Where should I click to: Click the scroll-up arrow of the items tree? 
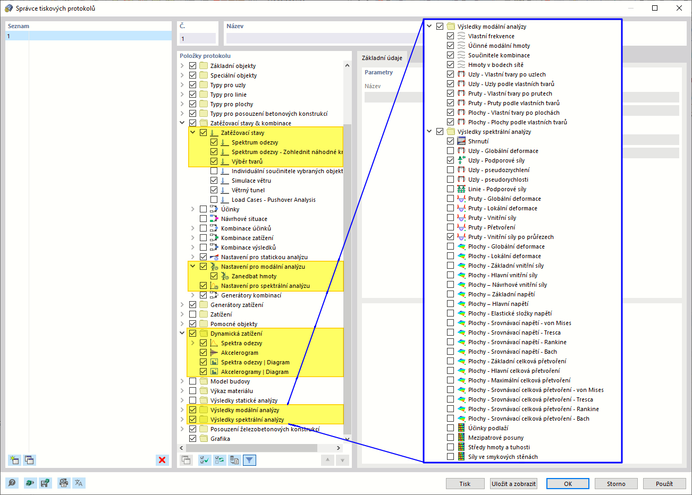pyautogui.click(x=348, y=66)
